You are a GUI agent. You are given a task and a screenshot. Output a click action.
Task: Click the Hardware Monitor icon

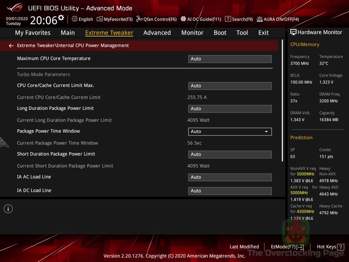click(293, 32)
